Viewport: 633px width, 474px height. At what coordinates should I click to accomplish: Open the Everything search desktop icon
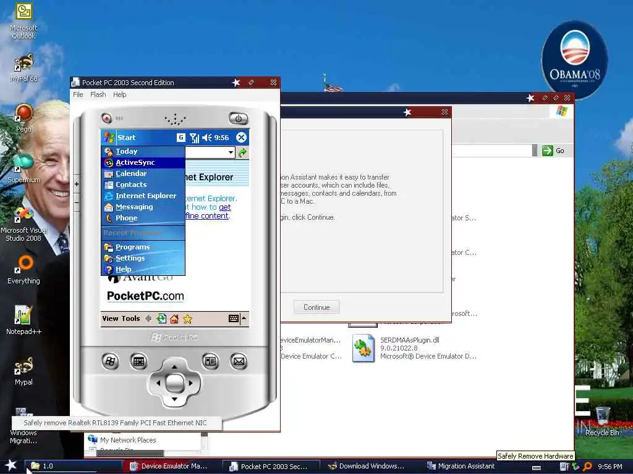[x=24, y=270]
